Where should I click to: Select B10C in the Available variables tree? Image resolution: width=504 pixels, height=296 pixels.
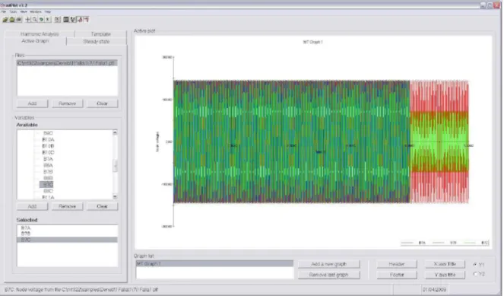(x=48, y=152)
